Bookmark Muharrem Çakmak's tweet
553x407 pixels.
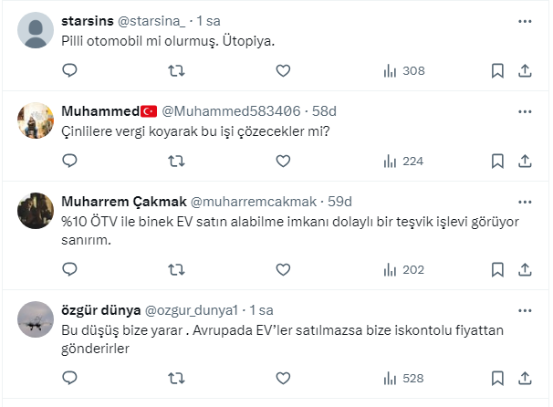coord(497,269)
